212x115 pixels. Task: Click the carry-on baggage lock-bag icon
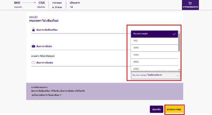[33, 30]
